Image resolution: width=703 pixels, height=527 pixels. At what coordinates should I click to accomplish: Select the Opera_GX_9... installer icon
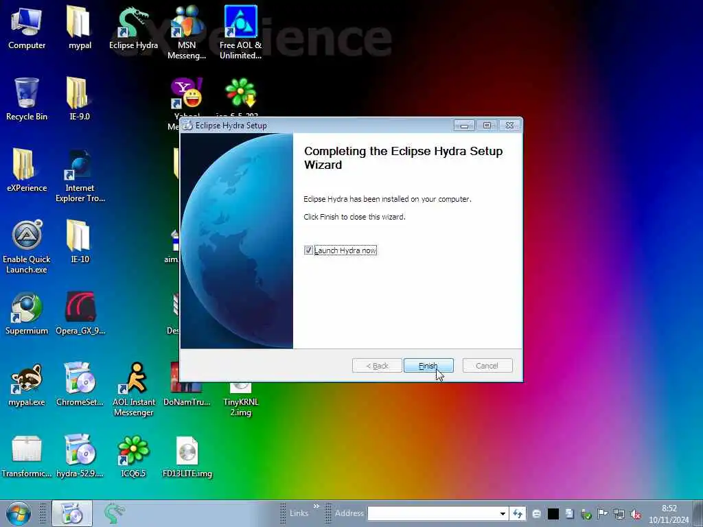[x=80, y=314]
